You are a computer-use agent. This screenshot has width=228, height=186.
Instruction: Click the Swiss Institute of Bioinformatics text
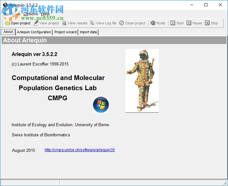pyautogui.click(x=41, y=135)
